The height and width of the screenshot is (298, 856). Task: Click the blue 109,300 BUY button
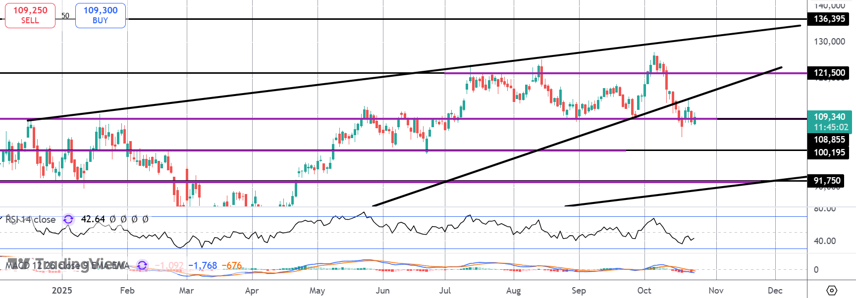(101, 15)
